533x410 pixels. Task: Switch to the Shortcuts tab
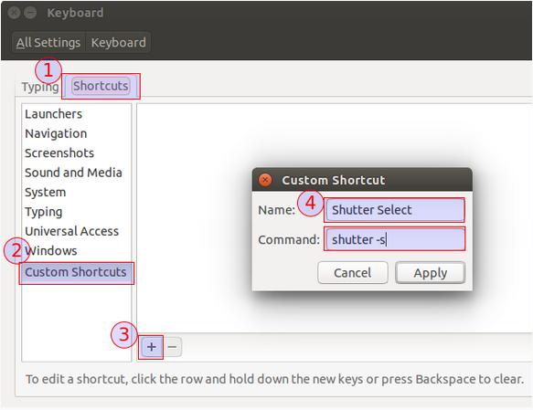coord(101,86)
